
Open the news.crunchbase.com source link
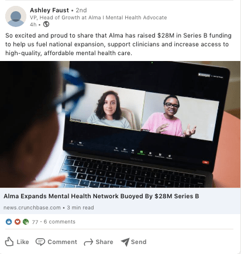(32, 208)
